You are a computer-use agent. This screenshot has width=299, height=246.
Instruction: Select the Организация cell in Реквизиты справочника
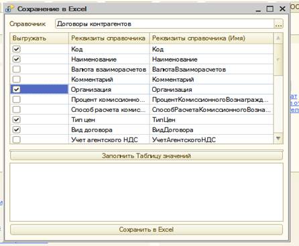[109, 89]
